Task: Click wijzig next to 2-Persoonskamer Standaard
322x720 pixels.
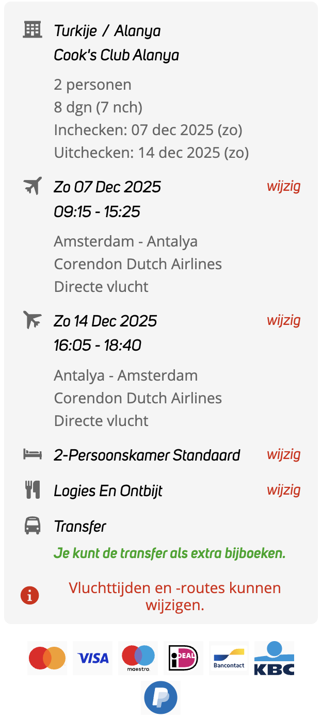Action: pyautogui.click(x=283, y=454)
